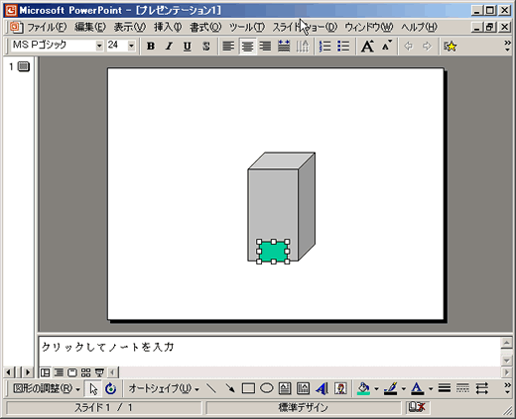
Task: Choose the Oval shape tool
Action: [266, 388]
